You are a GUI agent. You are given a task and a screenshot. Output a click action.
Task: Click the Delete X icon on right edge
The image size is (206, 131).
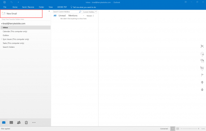click(202, 46)
